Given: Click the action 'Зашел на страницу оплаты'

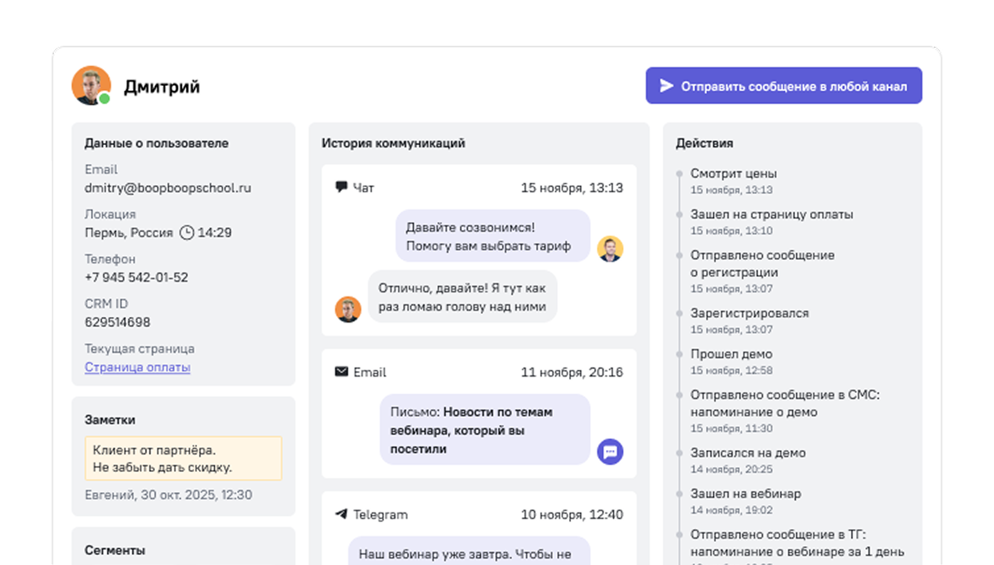Looking at the screenshot, I should coord(772,214).
